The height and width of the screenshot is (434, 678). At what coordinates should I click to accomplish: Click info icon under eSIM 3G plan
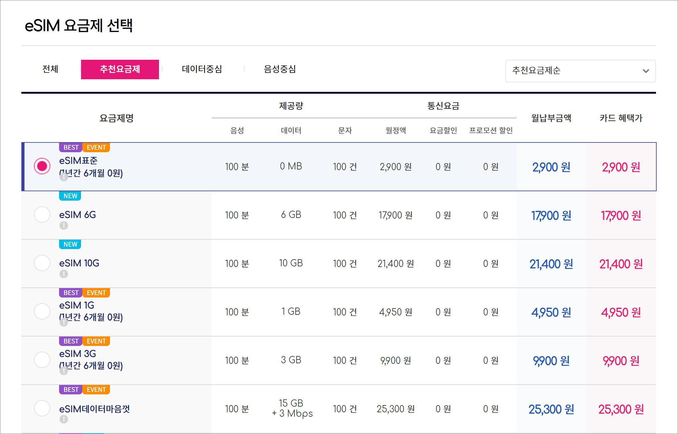[64, 371]
